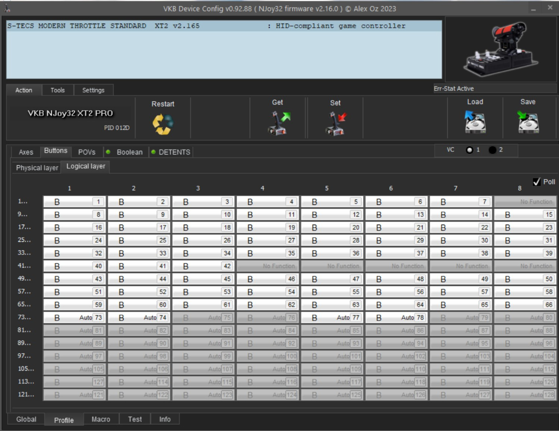Minimize the VKB Device Config window
This screenshot has height=431, width=559.
(x=533, y=9)
